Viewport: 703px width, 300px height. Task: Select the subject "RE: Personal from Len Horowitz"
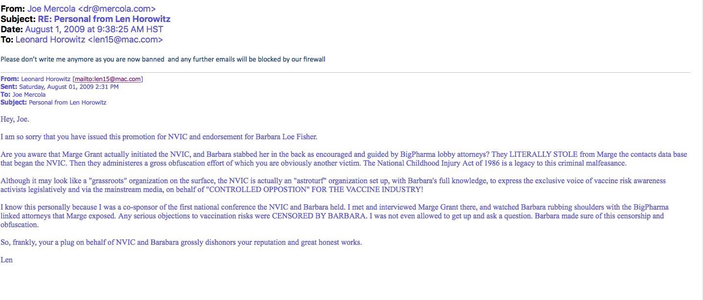(104, 19)
